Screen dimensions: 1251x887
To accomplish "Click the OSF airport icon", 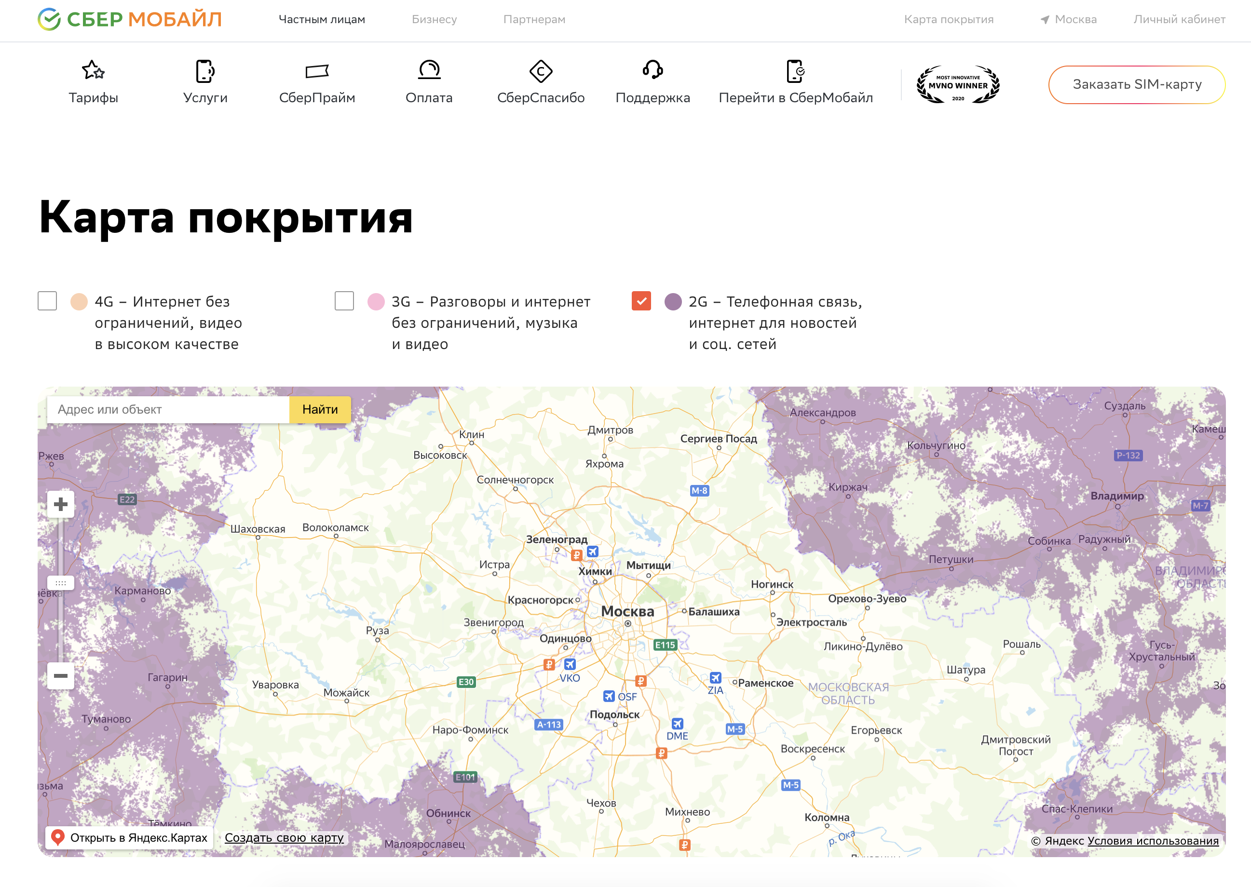I will 609,697.
